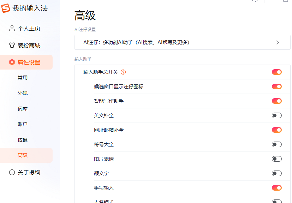Turn off 网址邮箱补全 switch
The width and height of the screenshot is (292, 203).
point(277,130)
